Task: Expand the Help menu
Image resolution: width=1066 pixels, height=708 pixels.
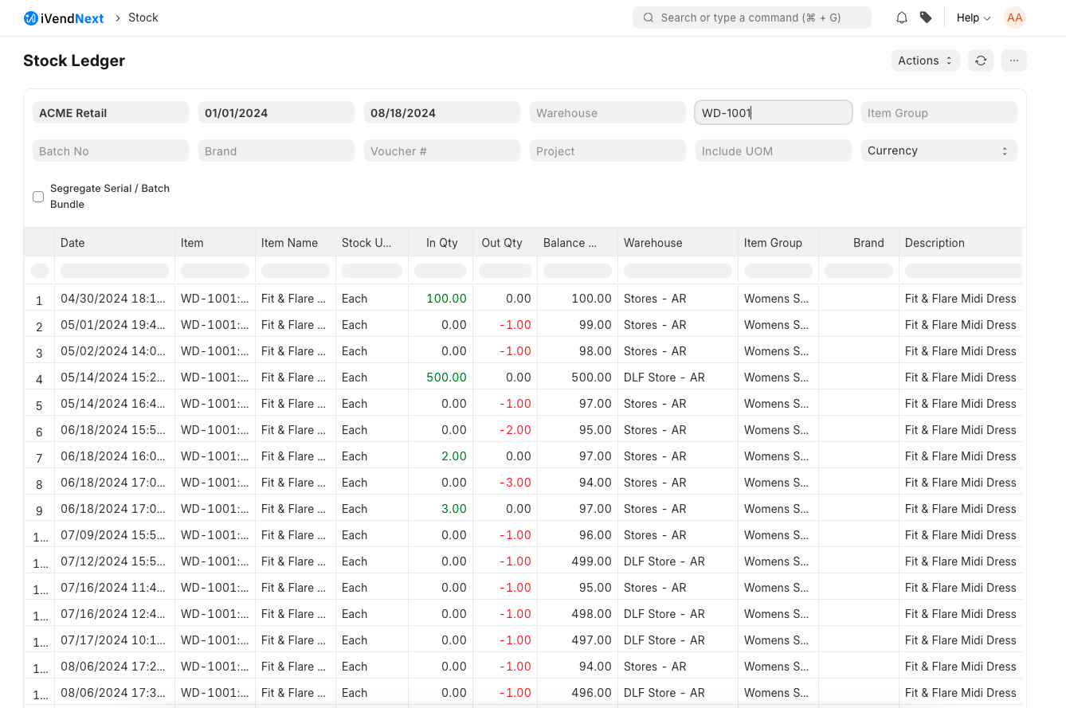Action: click(x=974, y=18)
